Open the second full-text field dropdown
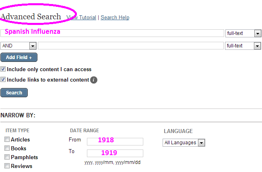This screenshot has height=172, width=262. tap(258, 46)
